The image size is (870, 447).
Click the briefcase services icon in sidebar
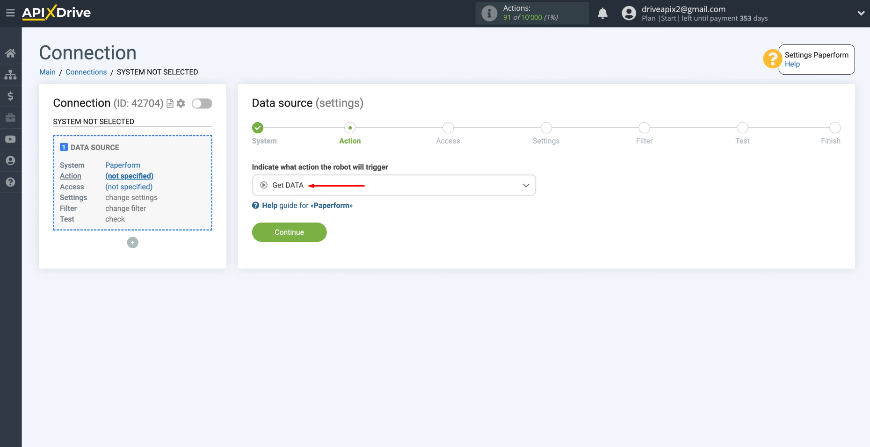coord(10,117)
